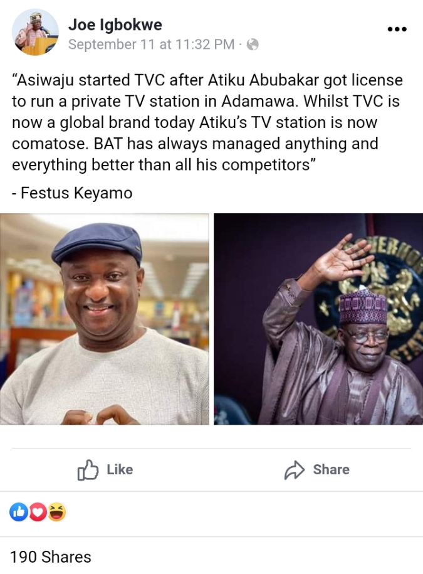423x574 pixels.
Task: Click the Festus Keyamo attribution text
Action: pyautogui.click(x=72, y=193)
